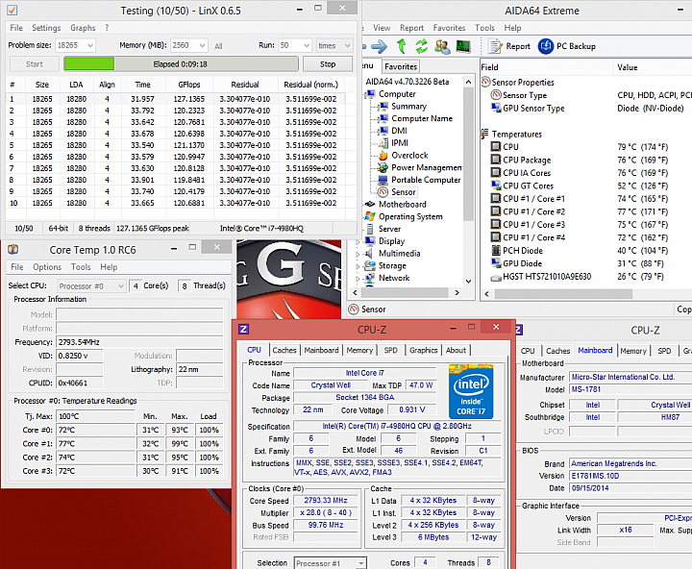Select IPMI in AIDA64 tree

click(x=400, y=143)
